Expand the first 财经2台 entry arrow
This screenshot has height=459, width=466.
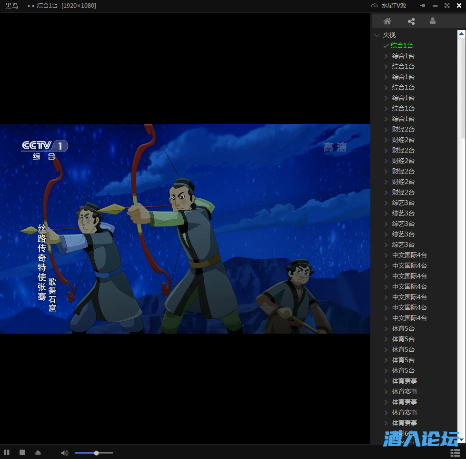pos(386,130)
